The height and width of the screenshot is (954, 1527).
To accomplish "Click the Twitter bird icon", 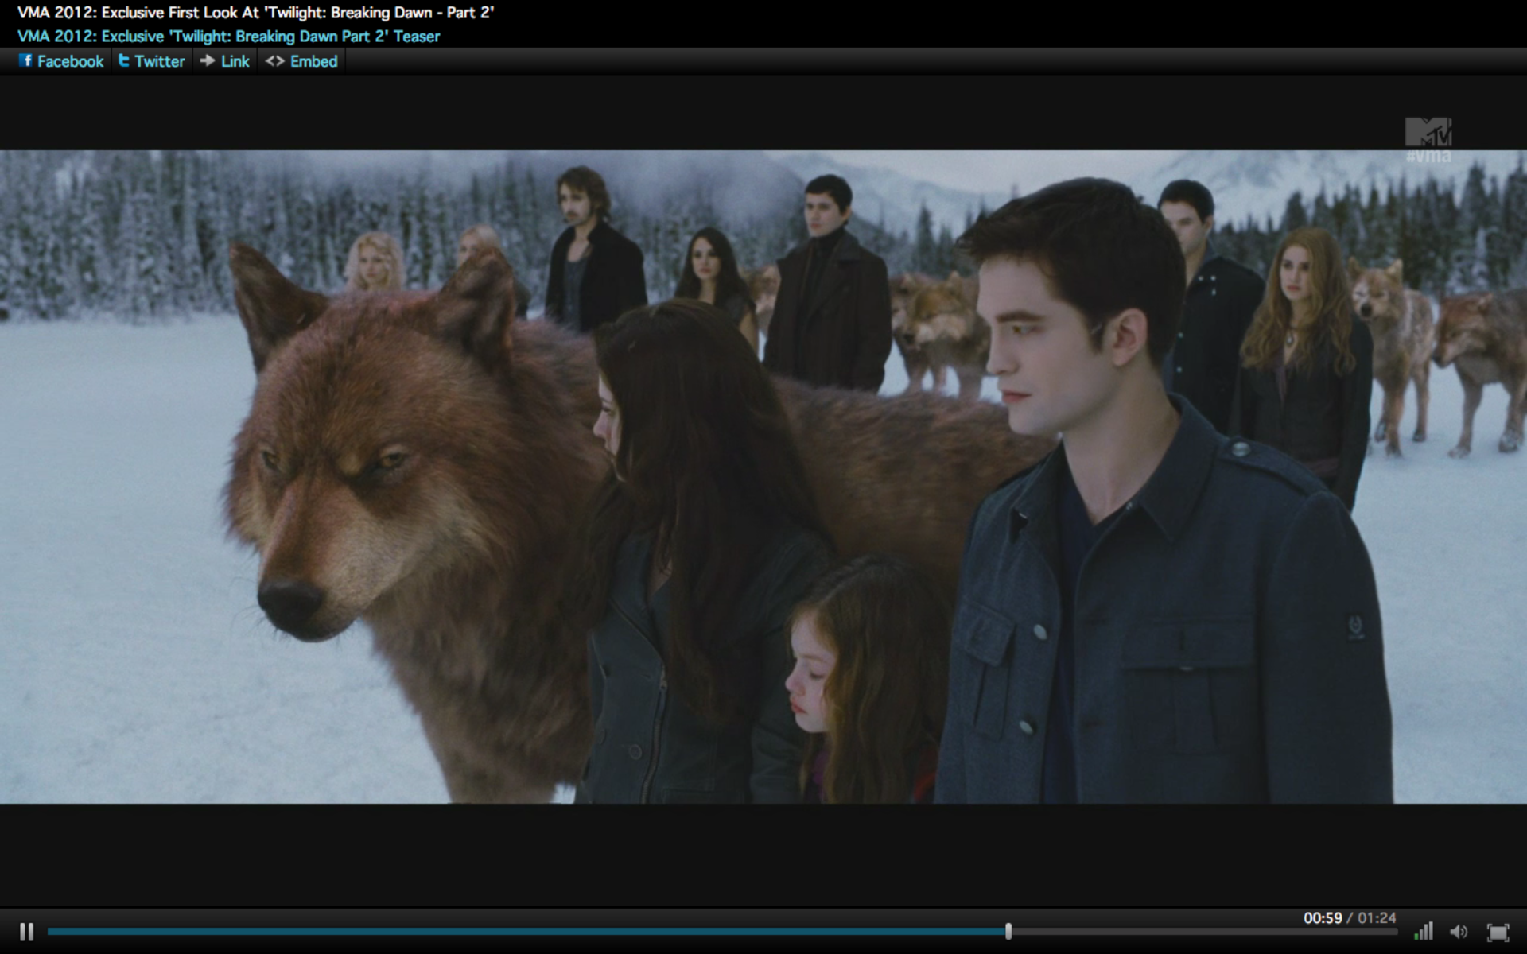I will coord(124,60).
